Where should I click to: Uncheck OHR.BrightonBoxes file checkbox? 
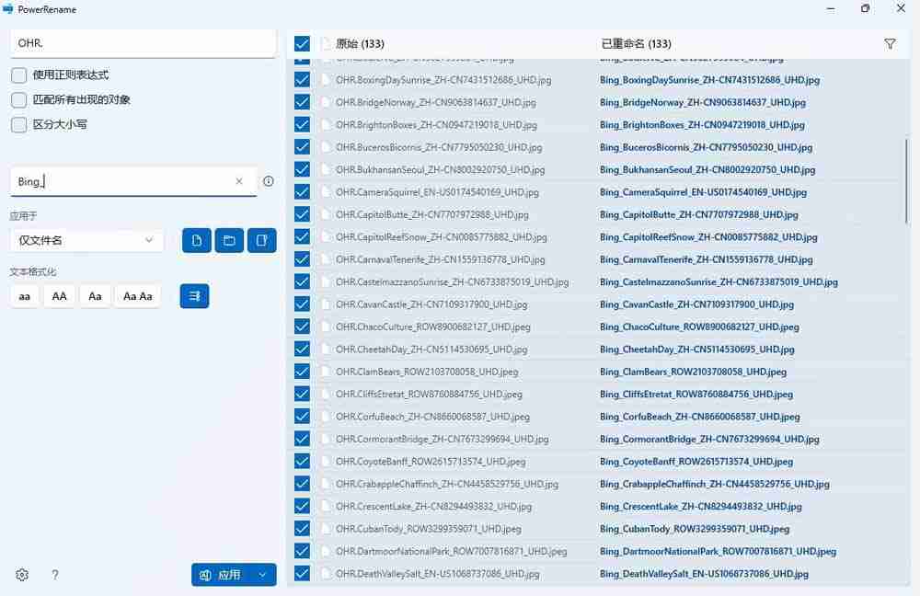[x=302, y=124]
